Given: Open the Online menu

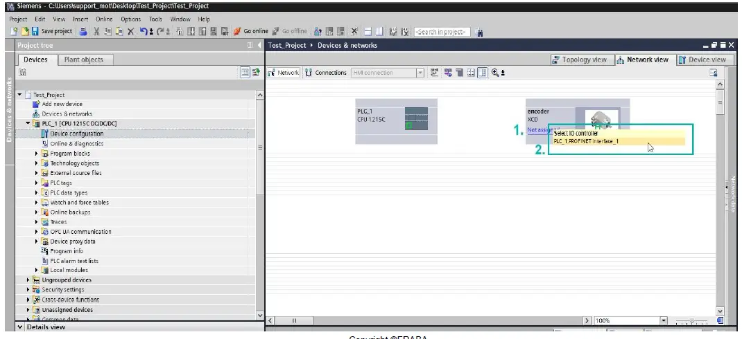Looking at the screenshot, I should pos(104,19).
